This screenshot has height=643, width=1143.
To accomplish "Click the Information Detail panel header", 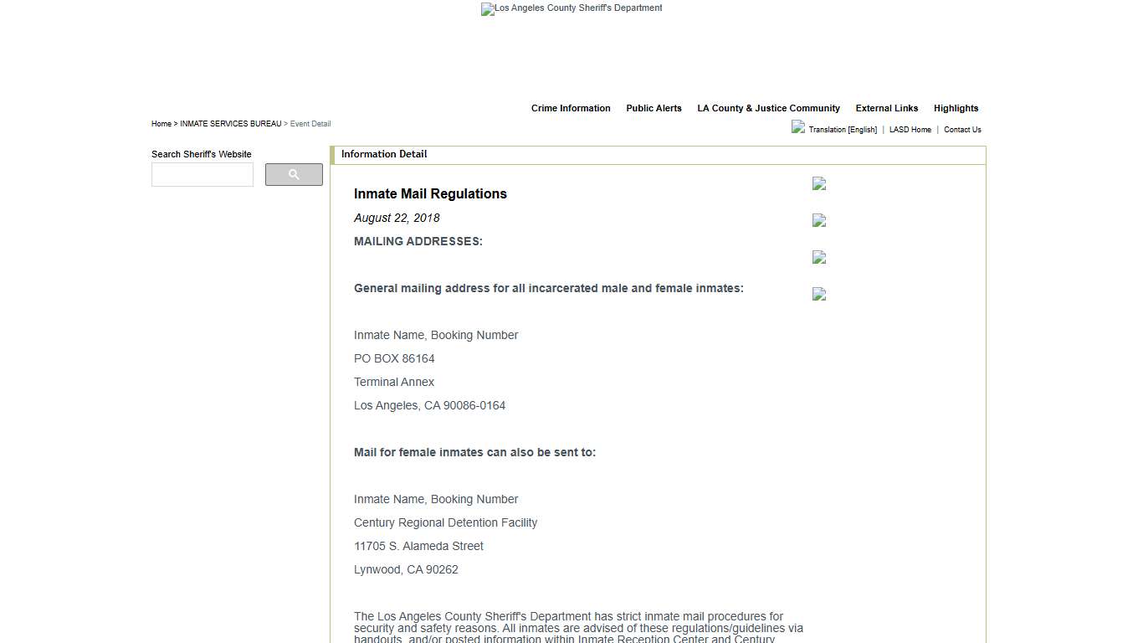I will [x=384, y=154].
